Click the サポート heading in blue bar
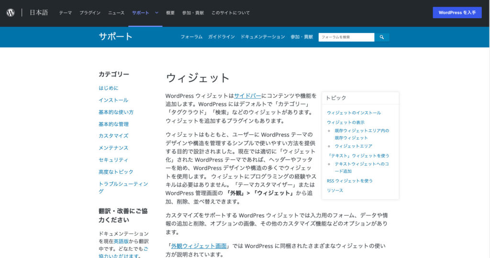Viewport: 490px width, 258px height. tap(116, 36)
